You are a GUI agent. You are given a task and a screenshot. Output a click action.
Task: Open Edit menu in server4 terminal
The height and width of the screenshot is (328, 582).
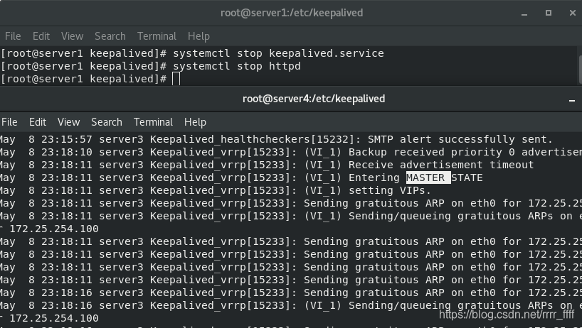coord(38,122)
